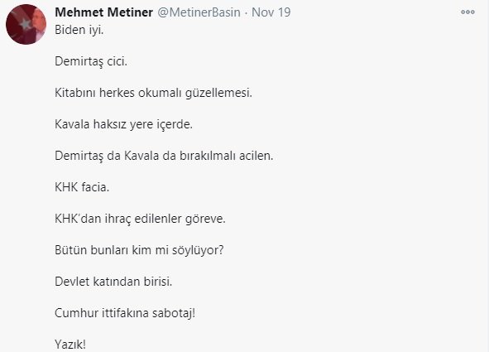The width and height of the screenshot is (489, 352).
Task: Click the text "Kitabını herkes okumalı güzellemesi."
Action: point(153,93)
